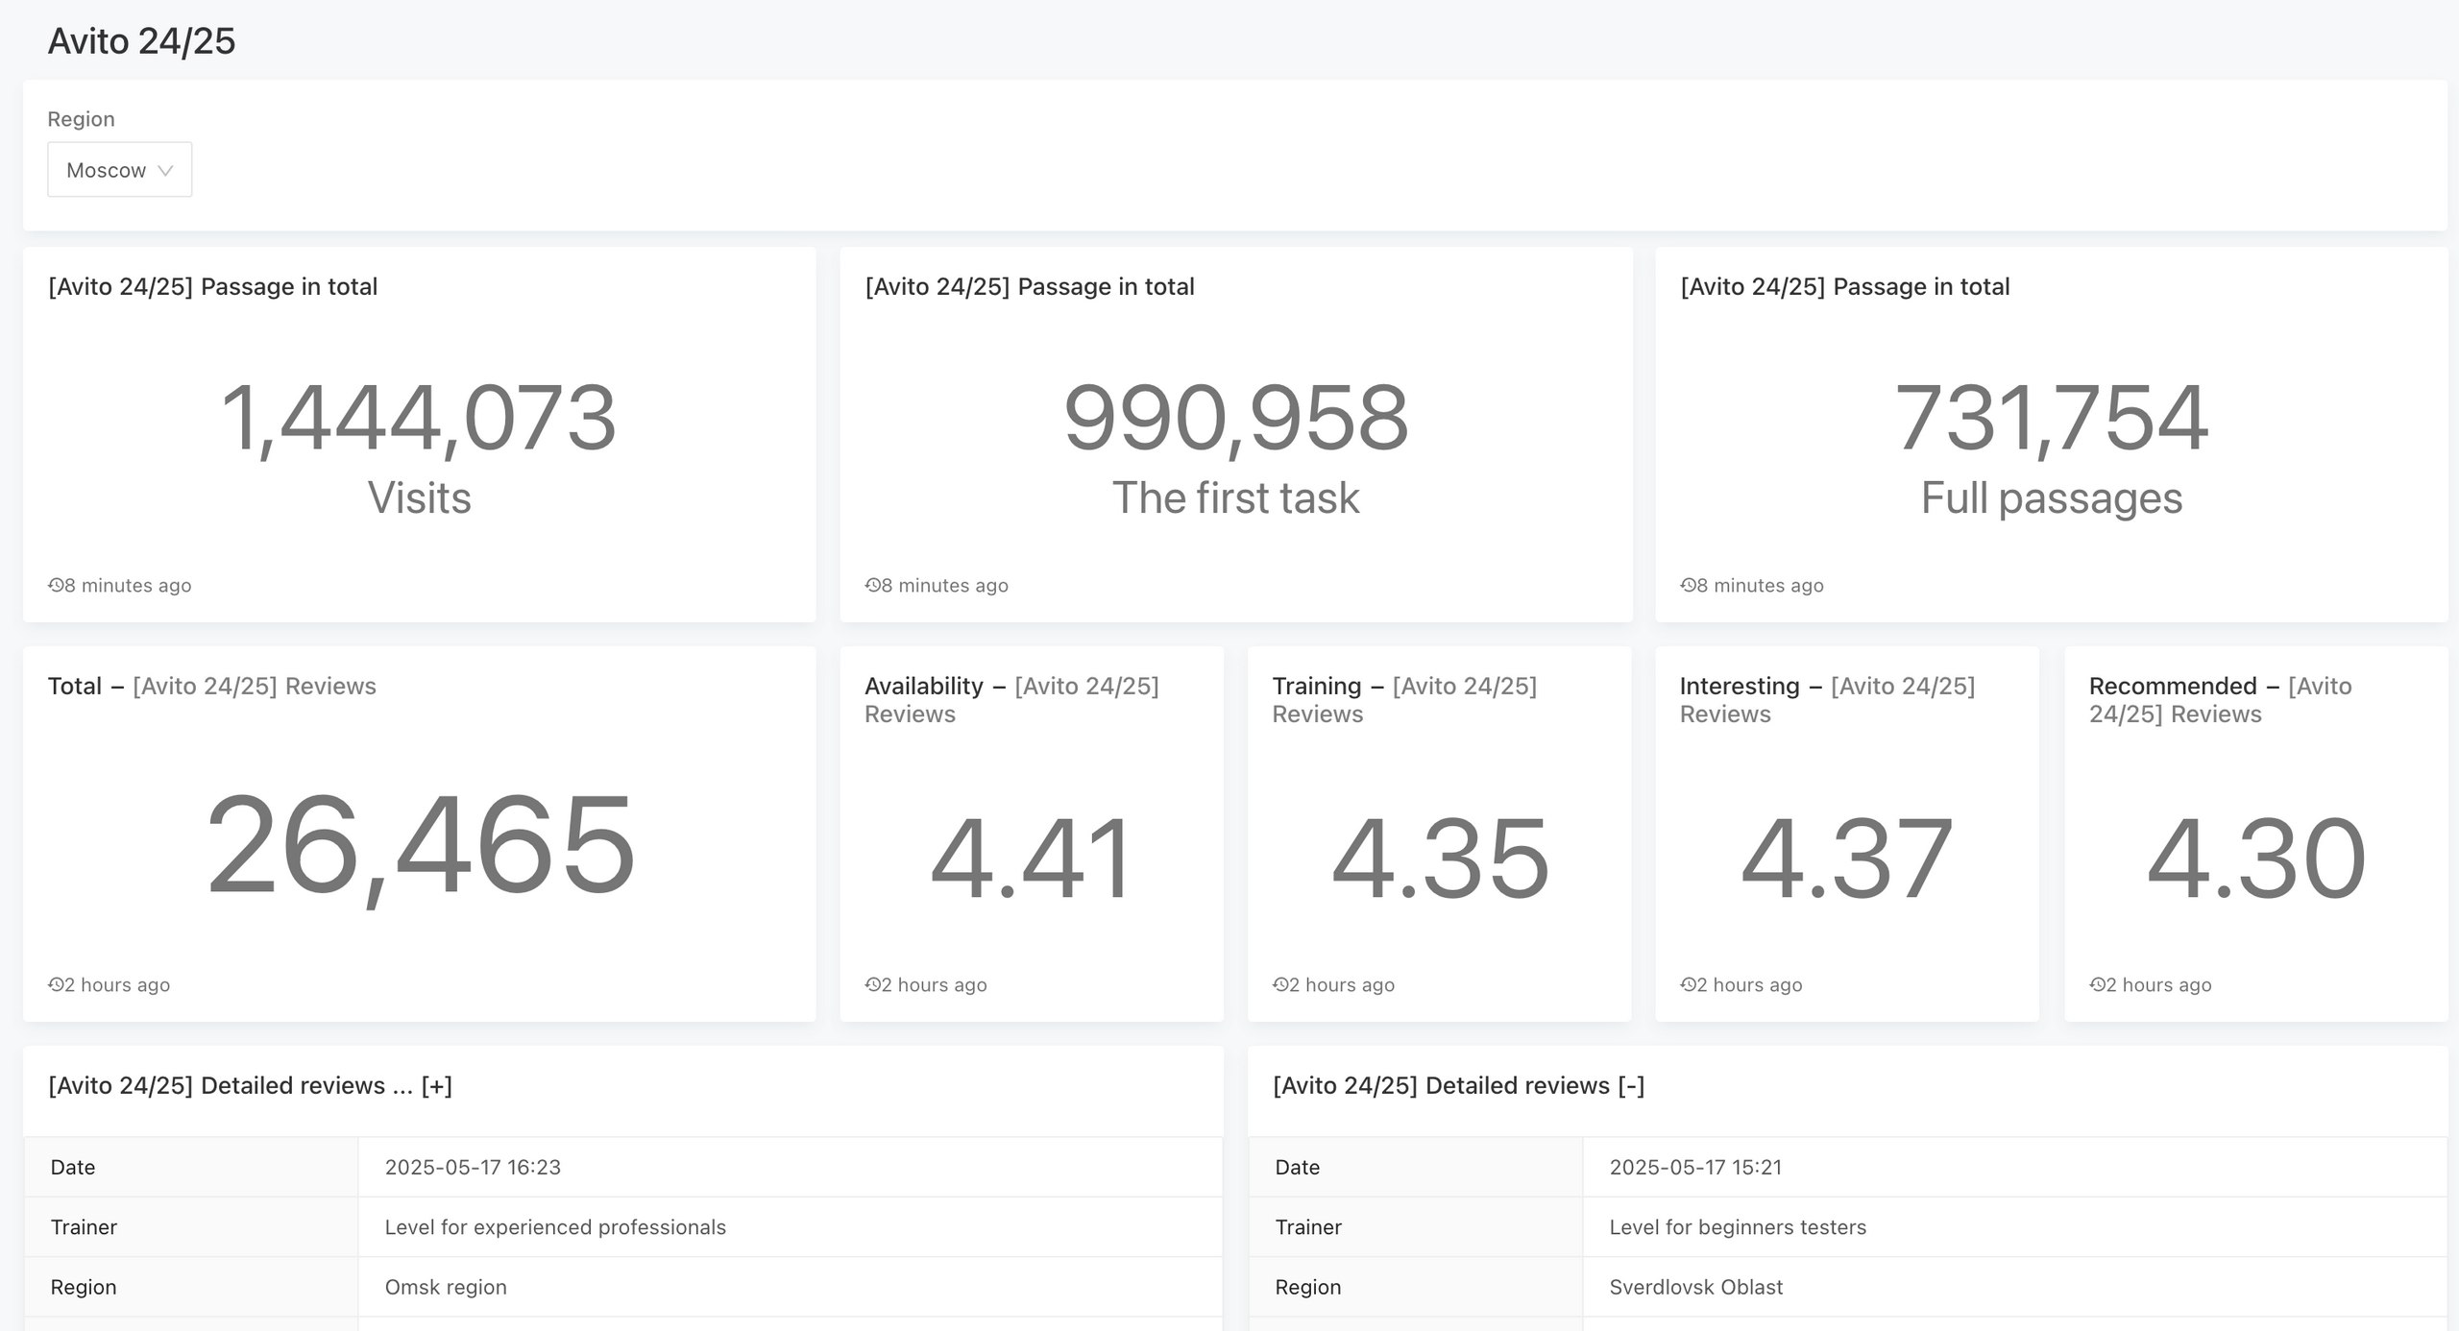
Task: Open [Avito 24/25] Reviews link in Total card
Action: click(255, 686)
